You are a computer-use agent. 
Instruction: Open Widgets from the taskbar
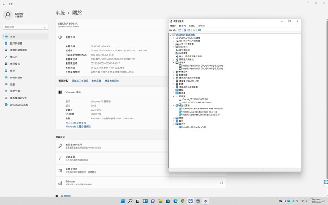[x=145, y=201]
